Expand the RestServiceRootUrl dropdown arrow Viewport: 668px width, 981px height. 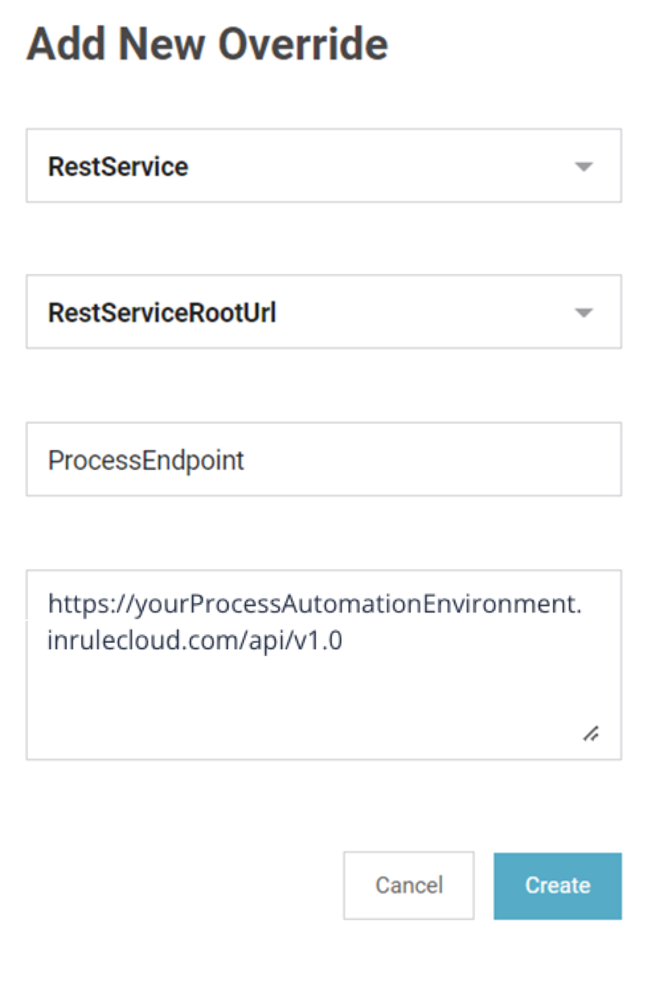point(583,313)
